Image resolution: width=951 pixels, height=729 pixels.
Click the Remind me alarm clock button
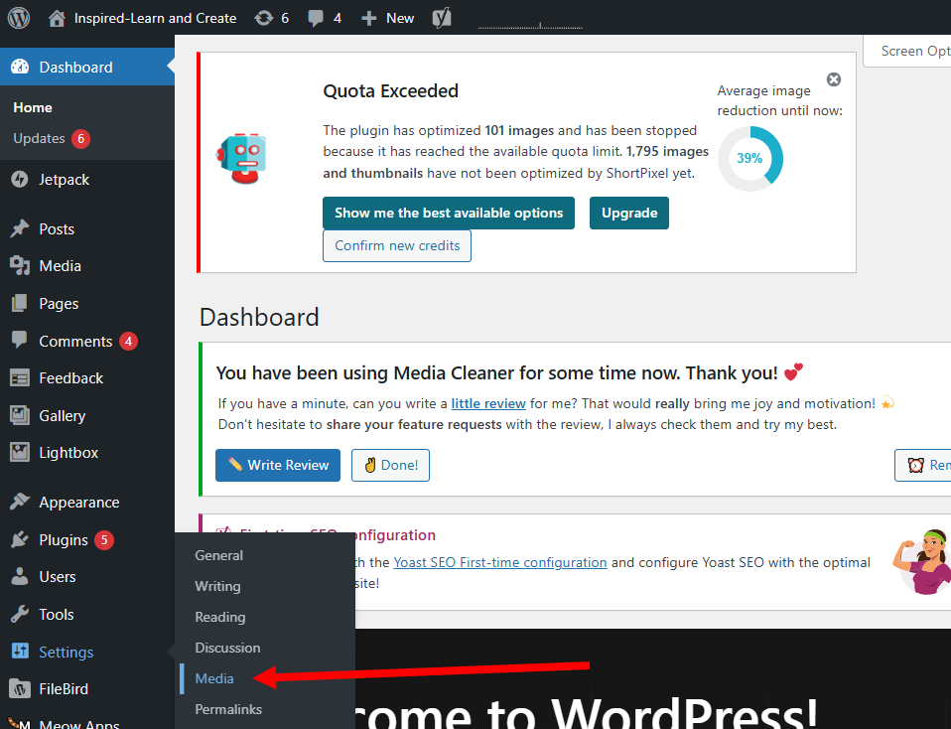[923, 465]
